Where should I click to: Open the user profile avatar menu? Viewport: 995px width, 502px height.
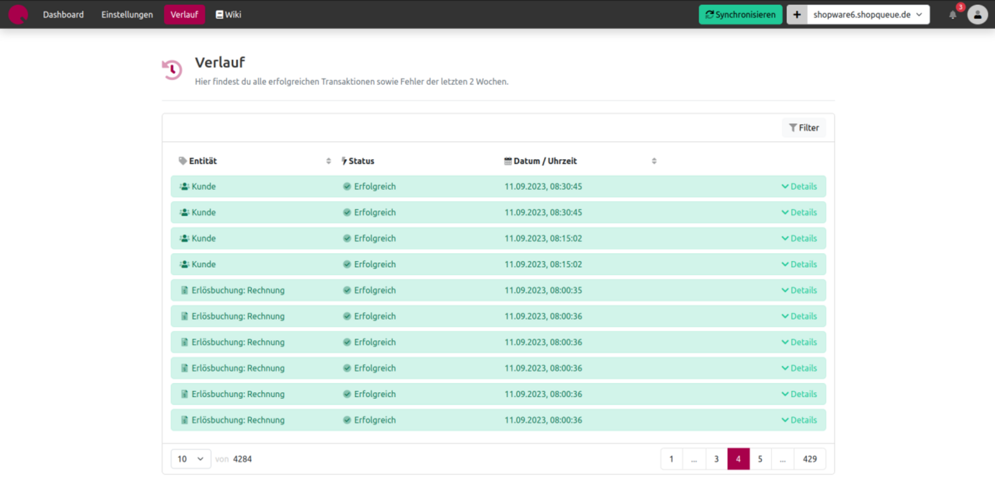tap(977, 15)
